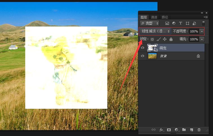Image resolution: width=213 pixels, height=136 pixels.
Task: Create a new group folder
Action: coord(184,130)
